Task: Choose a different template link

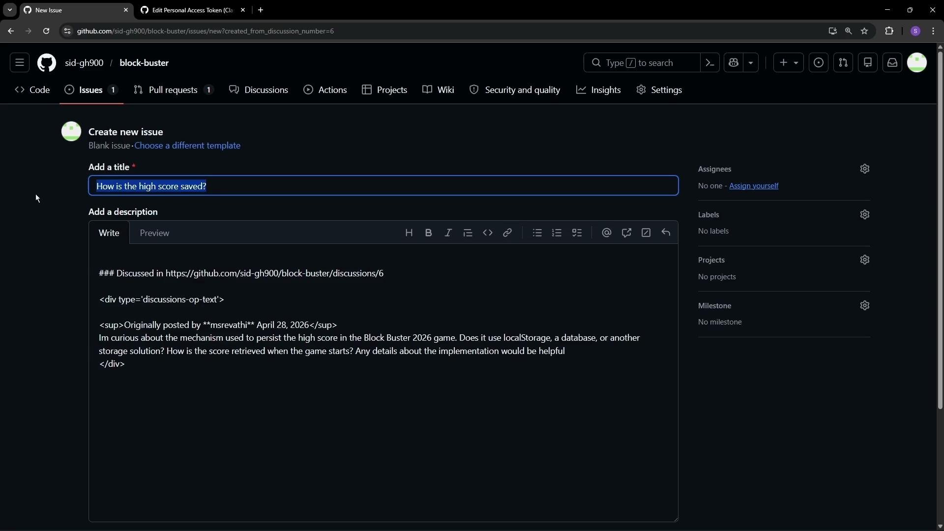Action: point(187,146)
